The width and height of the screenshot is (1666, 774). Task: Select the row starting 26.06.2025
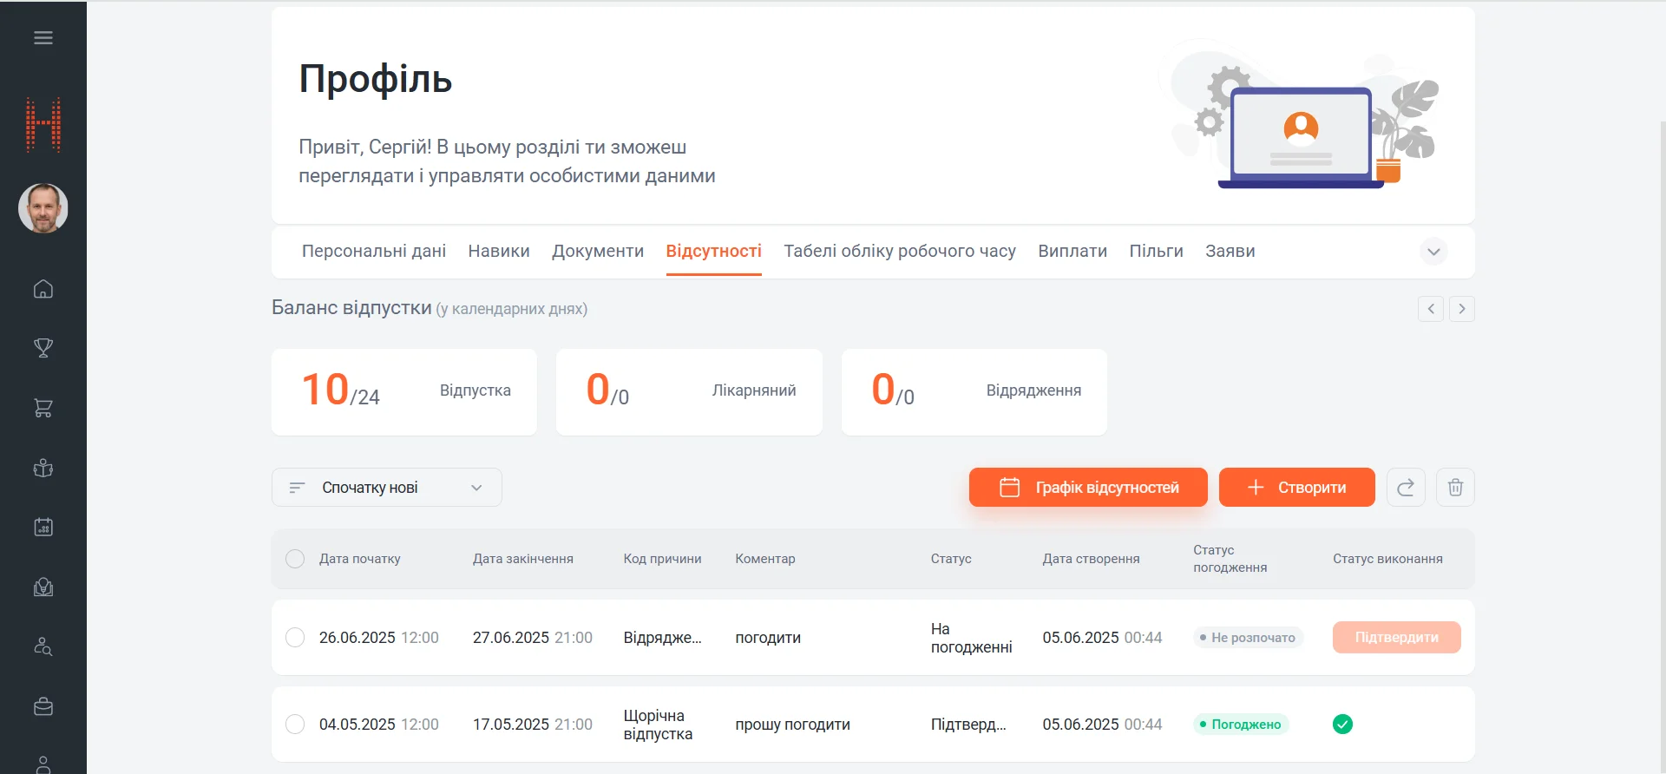pyautogui.click(x=295, y=638)
